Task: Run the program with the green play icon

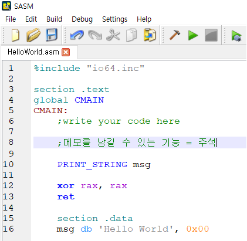Action: [x=193, y=35]
